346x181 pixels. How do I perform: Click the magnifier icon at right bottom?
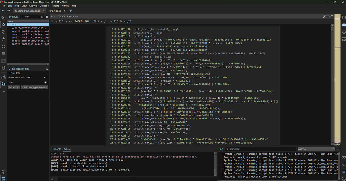(x=344, y=164)
